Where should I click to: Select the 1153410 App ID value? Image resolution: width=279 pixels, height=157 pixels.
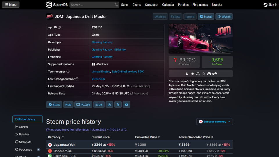97,27
